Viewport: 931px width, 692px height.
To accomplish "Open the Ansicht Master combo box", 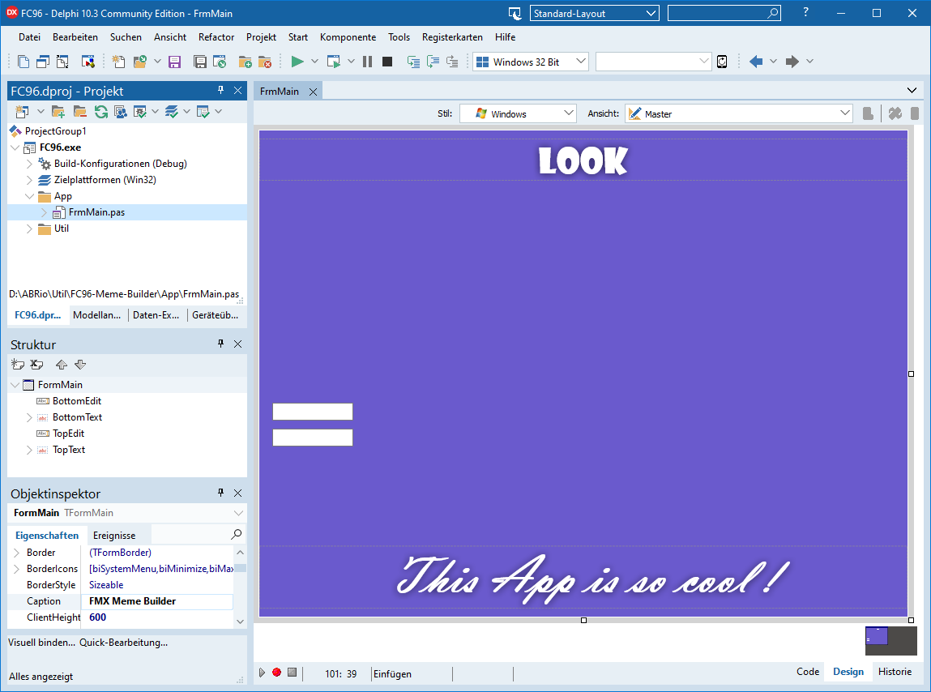I will [738, 114].
